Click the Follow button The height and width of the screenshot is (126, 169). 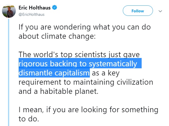(138, 11)
